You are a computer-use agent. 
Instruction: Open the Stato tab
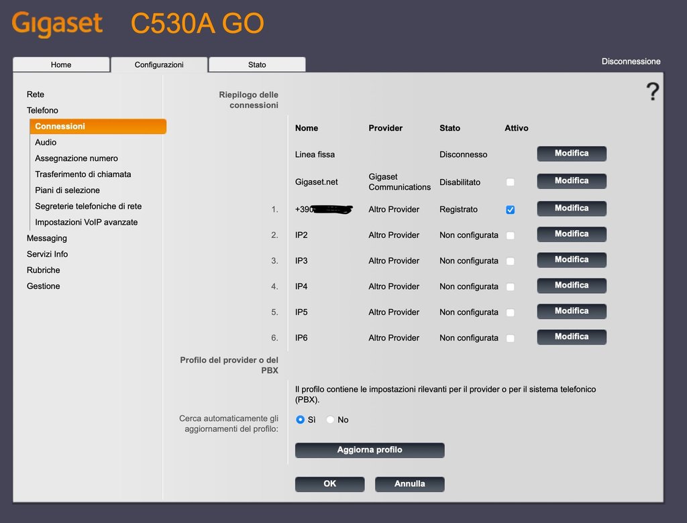point(257,65)
